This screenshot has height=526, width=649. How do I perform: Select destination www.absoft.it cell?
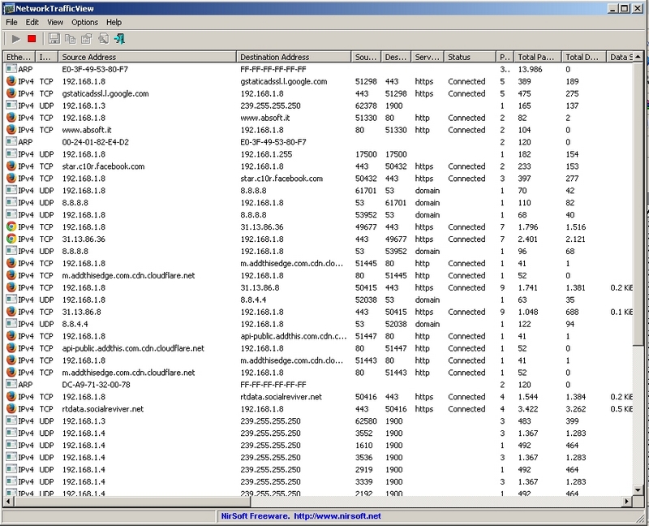pos(265,118)
